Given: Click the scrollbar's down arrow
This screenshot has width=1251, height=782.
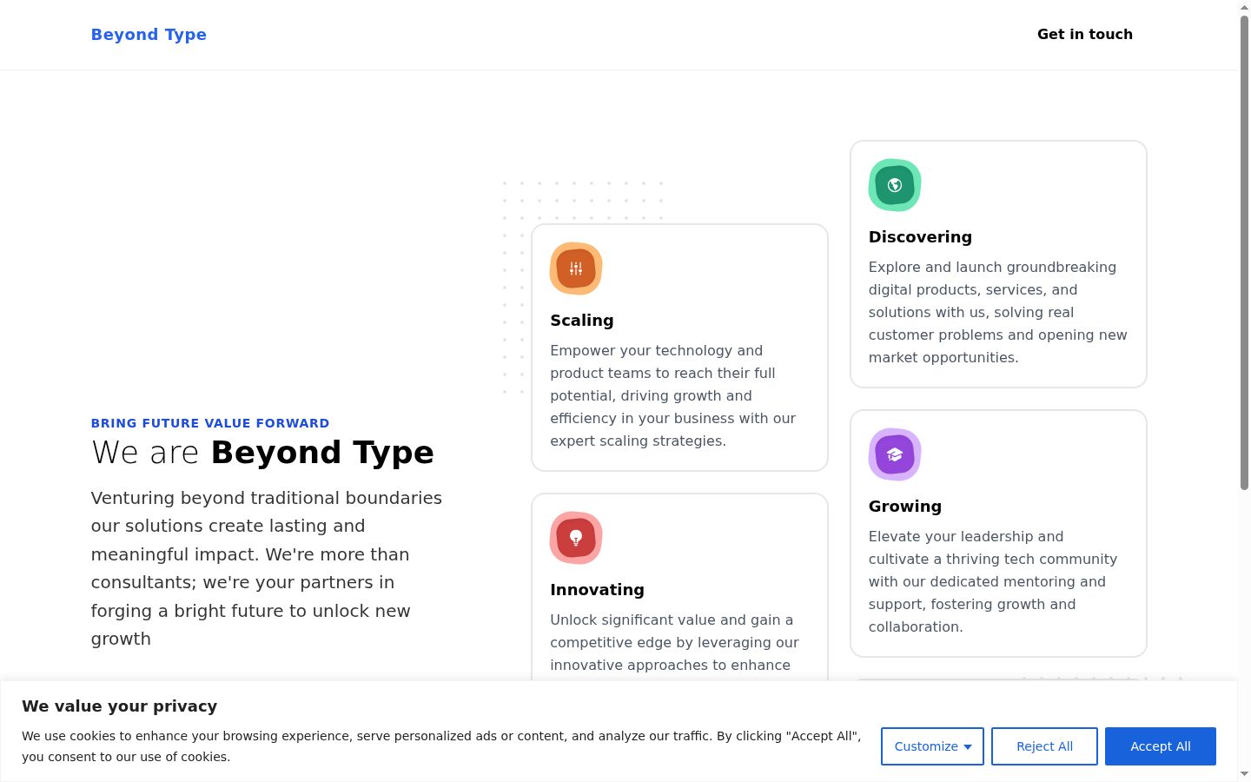Looking at the screenshot, I should coord(1244,774).
